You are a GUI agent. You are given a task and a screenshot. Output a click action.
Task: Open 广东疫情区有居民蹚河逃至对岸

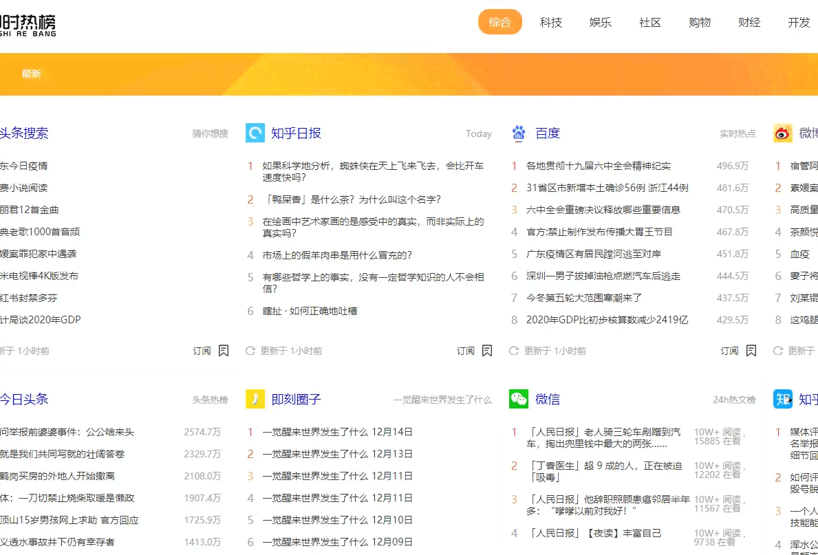tap(594, 254)
